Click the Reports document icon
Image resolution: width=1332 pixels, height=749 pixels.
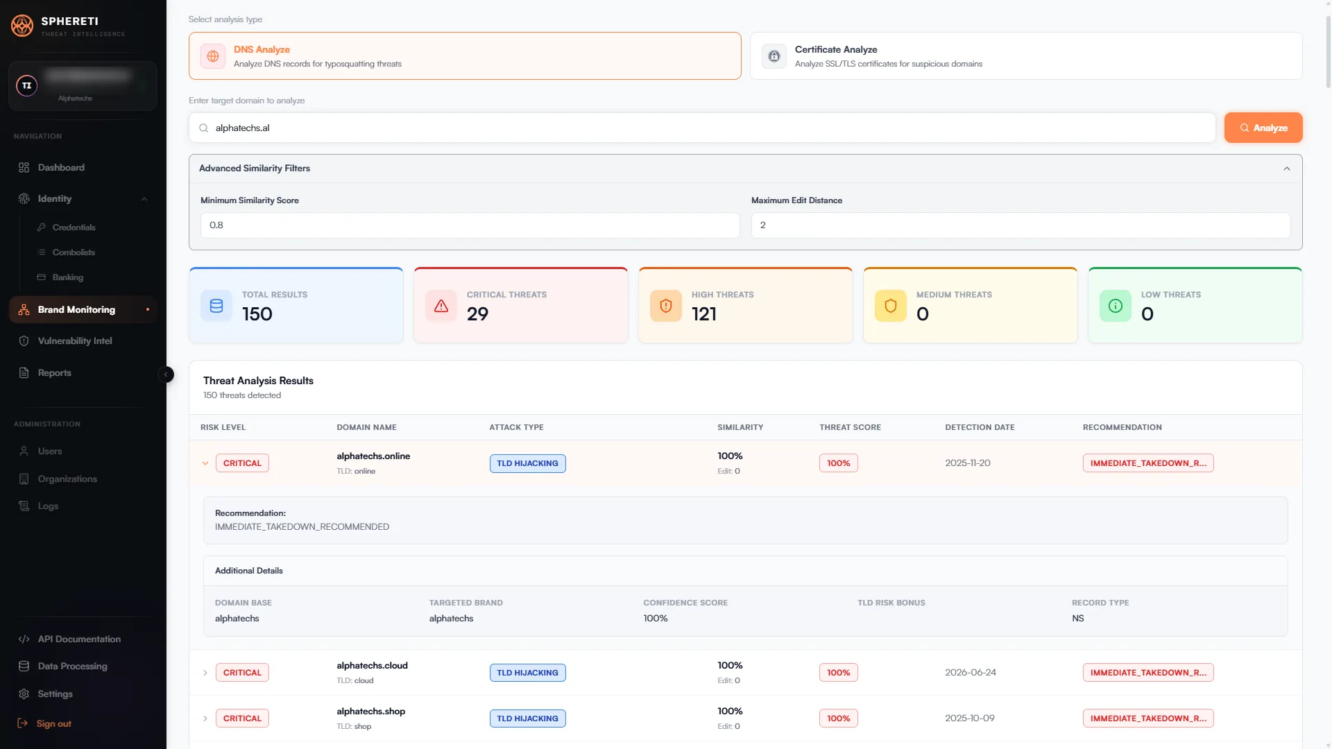pyautogui.click(x=24, y=372)
